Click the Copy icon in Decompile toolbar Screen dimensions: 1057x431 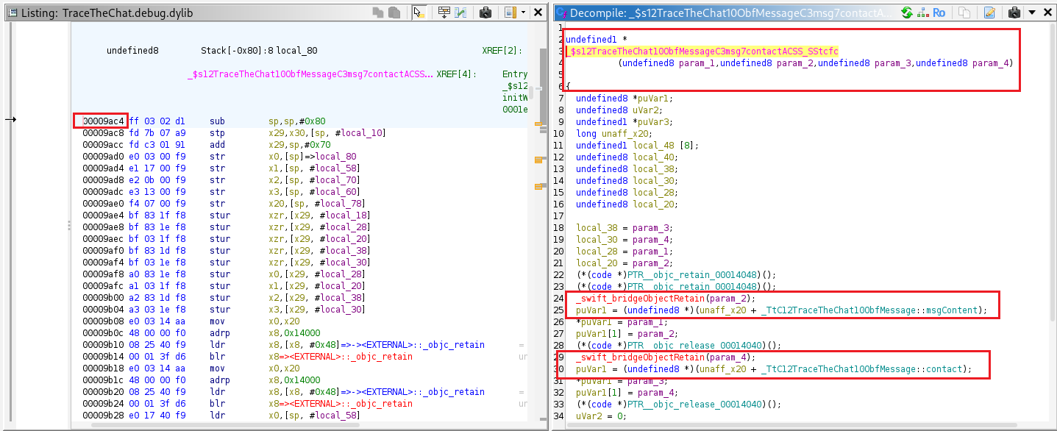click(x=964, y=13)
